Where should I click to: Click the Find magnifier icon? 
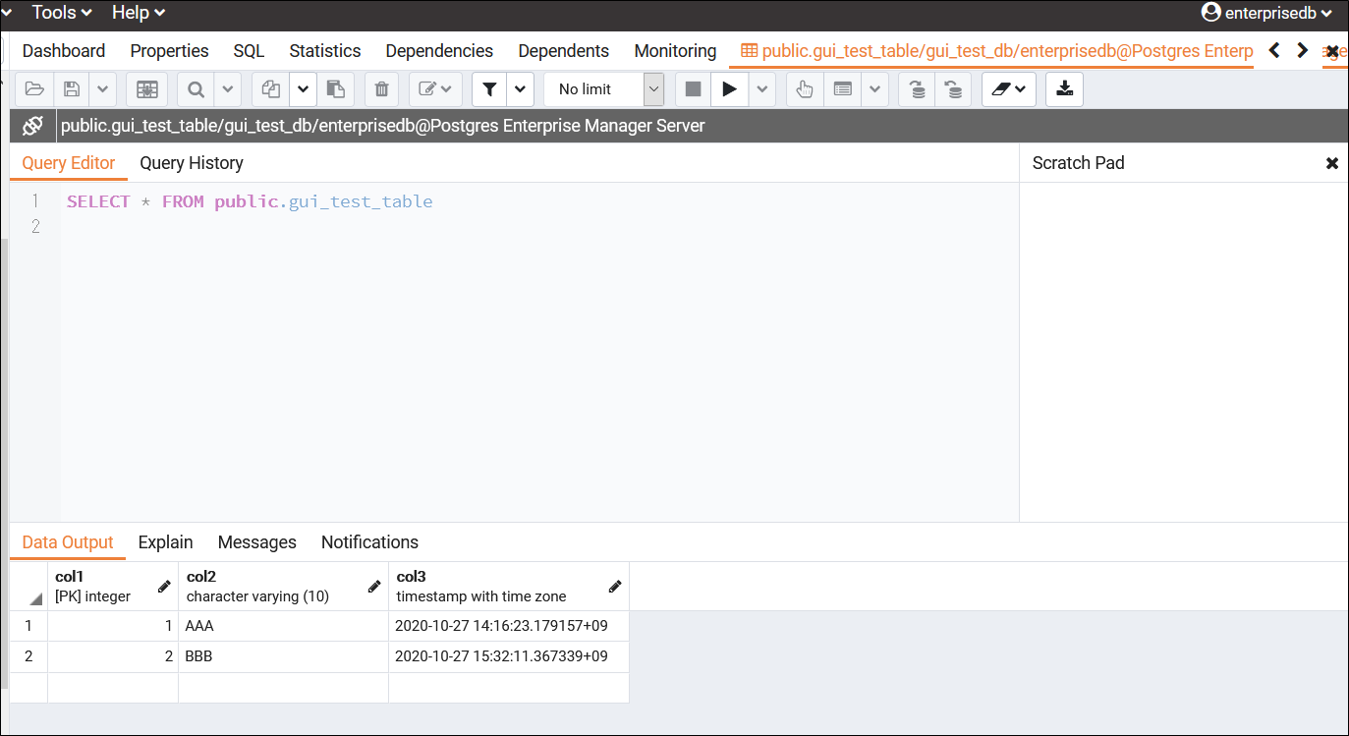[x=196, y=89]
